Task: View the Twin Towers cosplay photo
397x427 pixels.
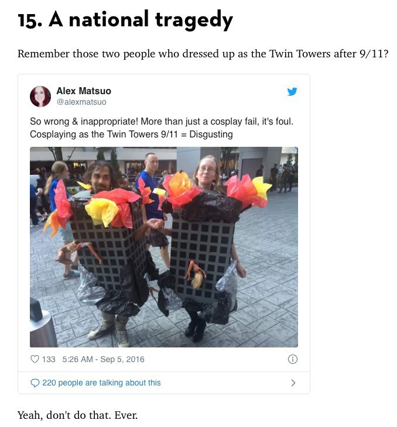Action: tap(164, 247)
